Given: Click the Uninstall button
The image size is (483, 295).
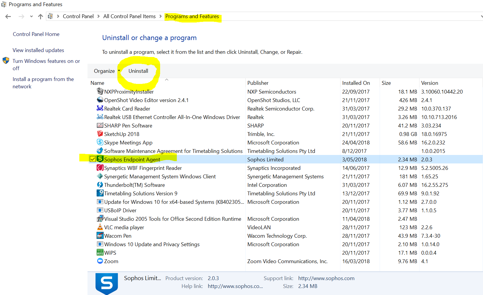Looking at the screenshot, I should pyautogui.click(x=138, y=71).
